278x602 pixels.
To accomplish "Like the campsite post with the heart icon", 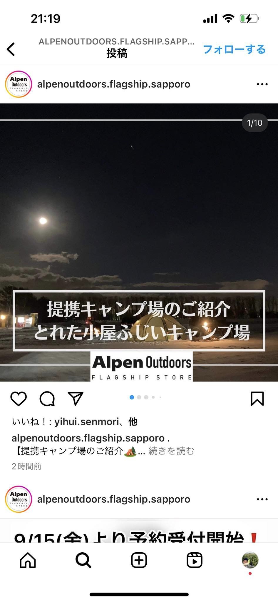I will point(19,399).
